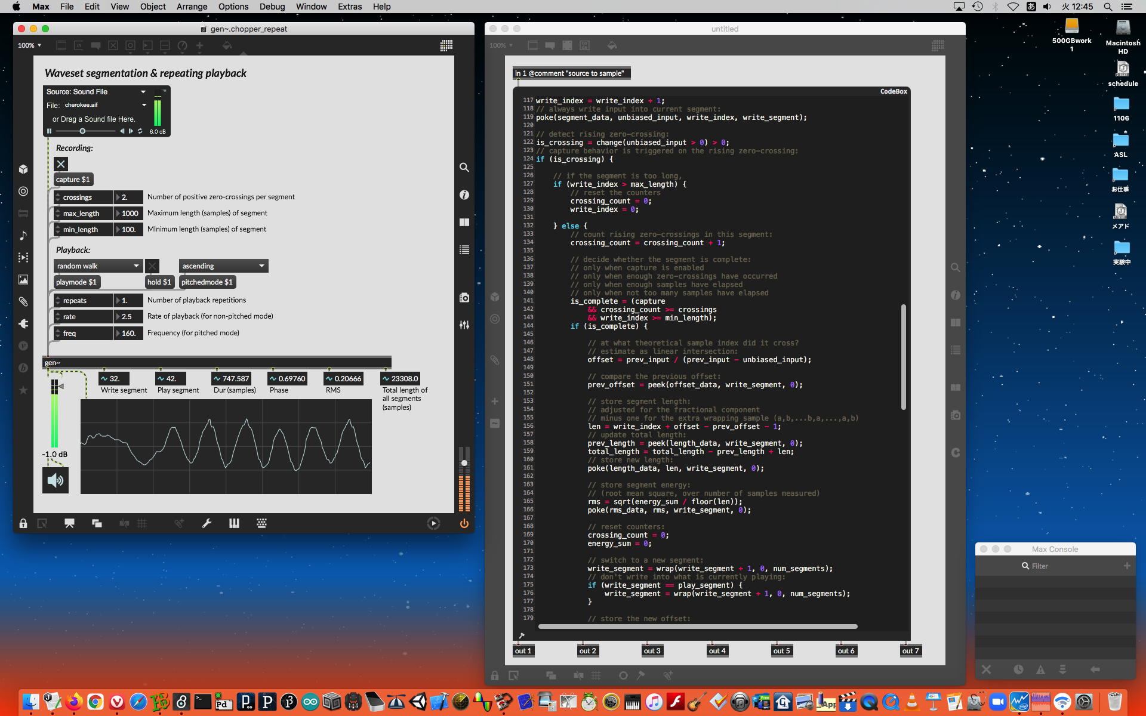
Task: Click the orange DSP power button
Action: [464, 523]
